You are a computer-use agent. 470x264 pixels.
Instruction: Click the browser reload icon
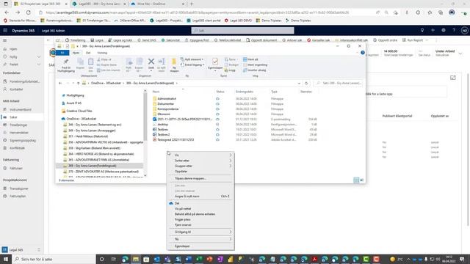click(29, 12)
